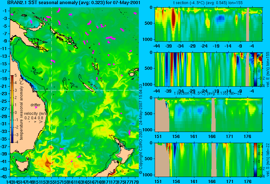Click the 't section ... lat=-22' panel title
The image size is (270, 184).
[x=208, y=93]
